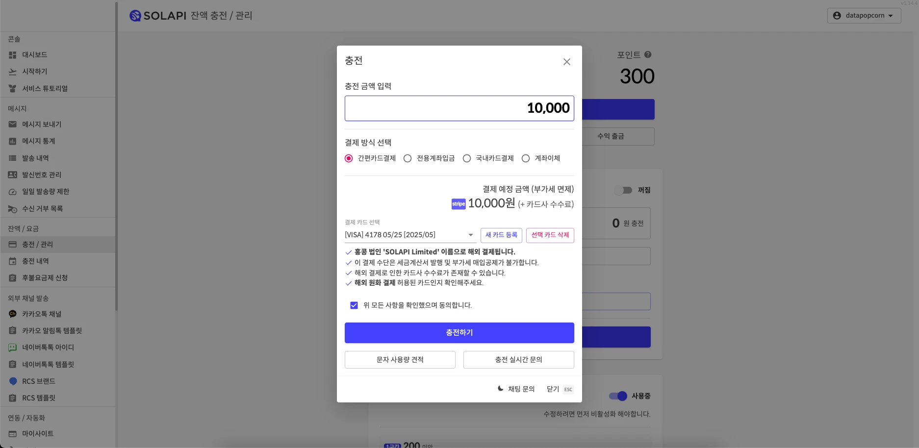Click the 포인트 help question icon
Image resolution: width=919 pixels, height=448 pixels.
[648, 55]
